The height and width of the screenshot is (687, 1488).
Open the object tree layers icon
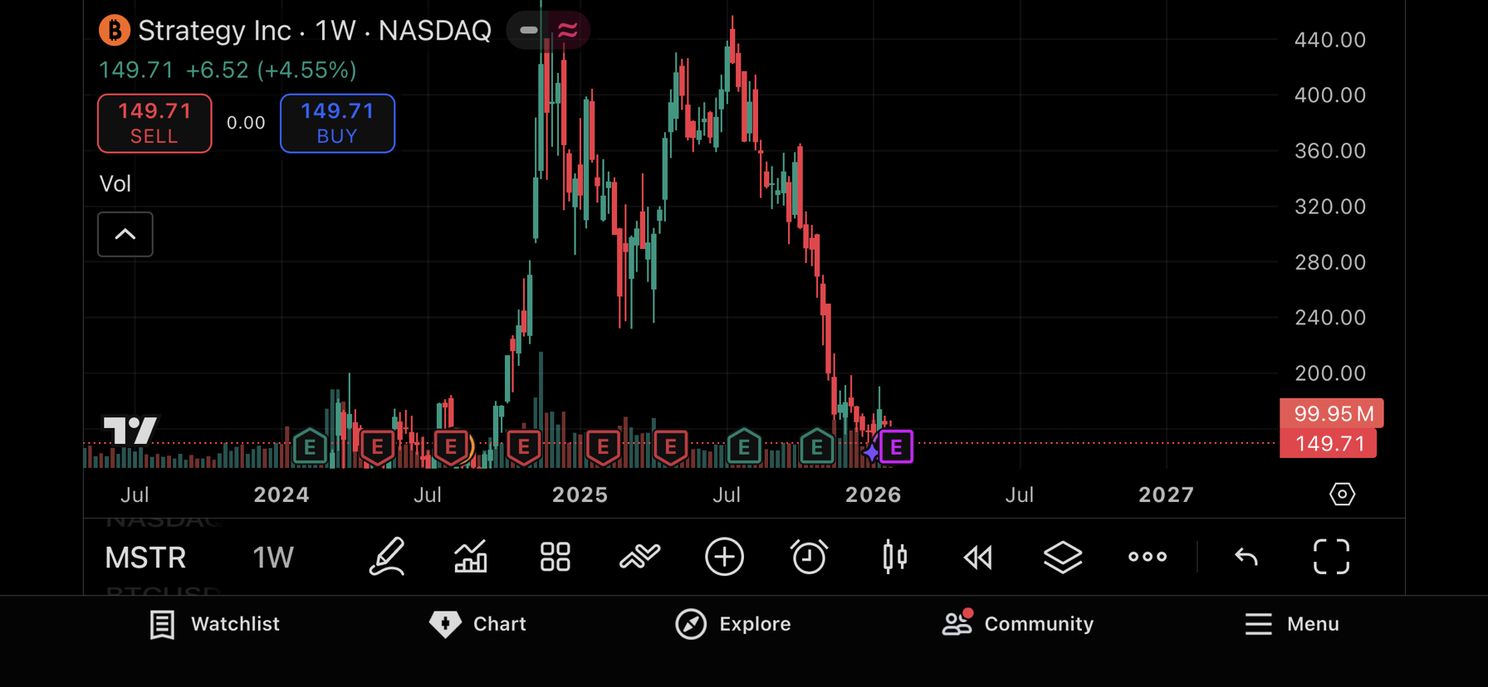(1063, 557)
